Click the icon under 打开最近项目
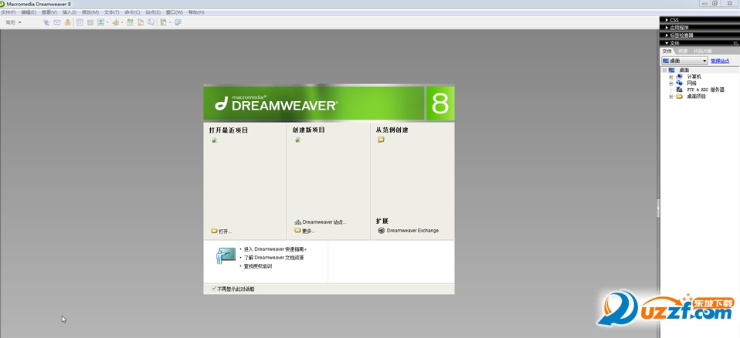Viewport: 740px width, 338px height. 214,140
